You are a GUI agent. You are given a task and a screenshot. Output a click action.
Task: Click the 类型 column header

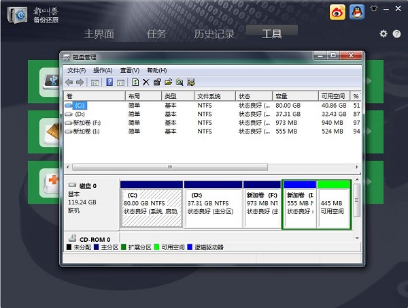coord(177,96)
